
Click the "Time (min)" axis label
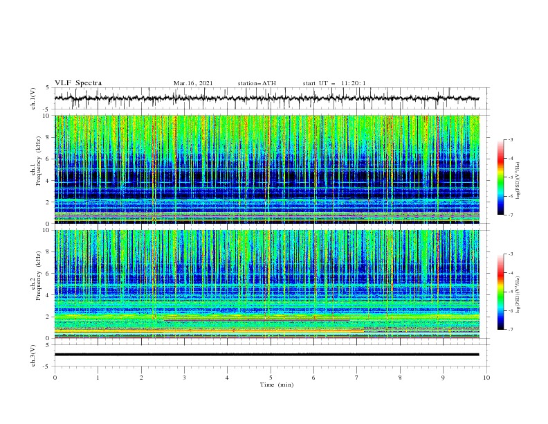tap(277, 385)
